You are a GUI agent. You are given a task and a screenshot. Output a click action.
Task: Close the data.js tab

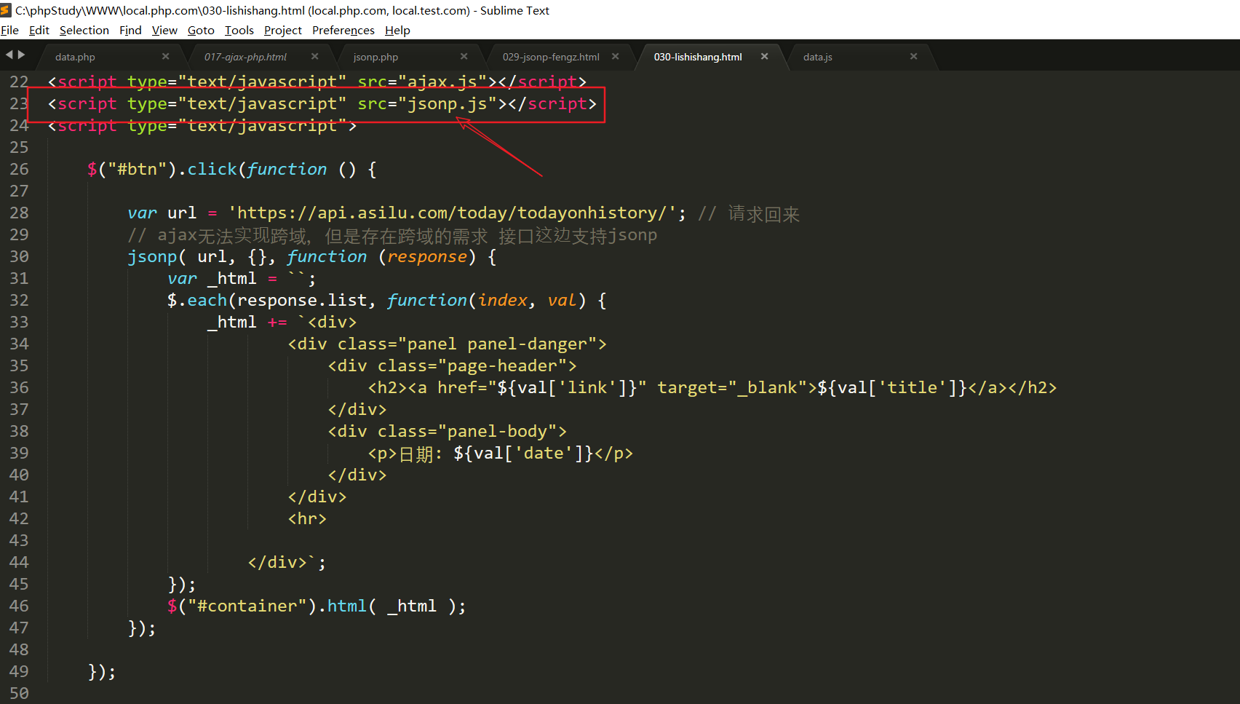913,57
